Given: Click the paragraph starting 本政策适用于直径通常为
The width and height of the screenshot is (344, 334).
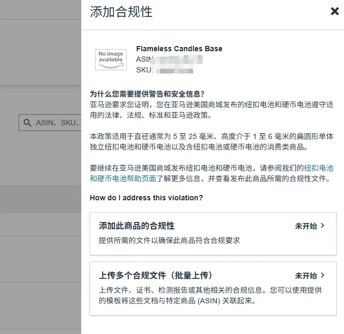Looking at the screenshot, I should coord(212,142).
